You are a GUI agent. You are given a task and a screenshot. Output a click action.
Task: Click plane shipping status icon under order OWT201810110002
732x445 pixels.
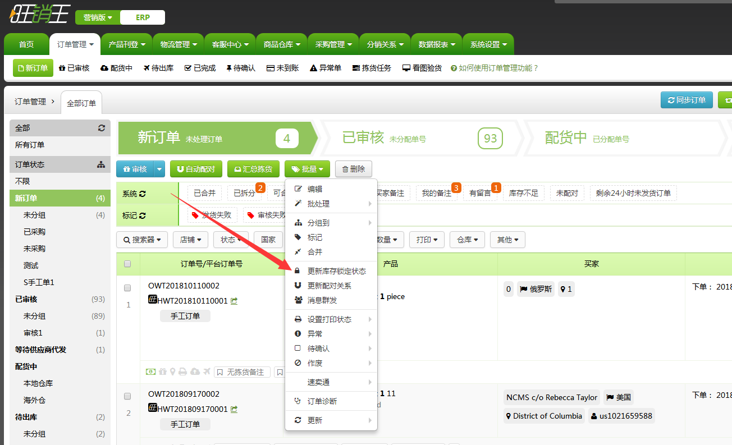(x=207, y=371)
